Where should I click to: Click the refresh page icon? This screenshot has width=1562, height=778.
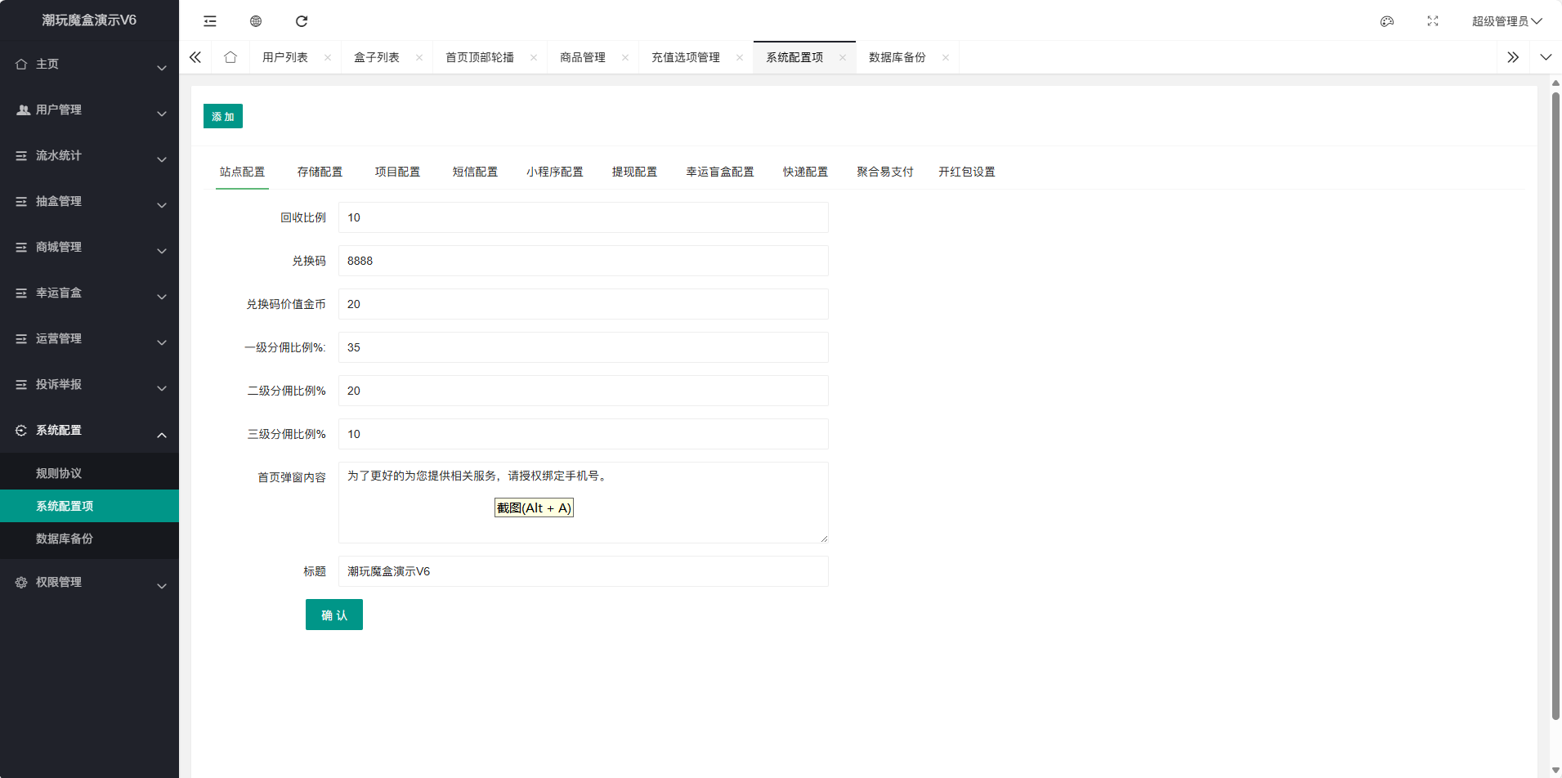click(302, 21)
